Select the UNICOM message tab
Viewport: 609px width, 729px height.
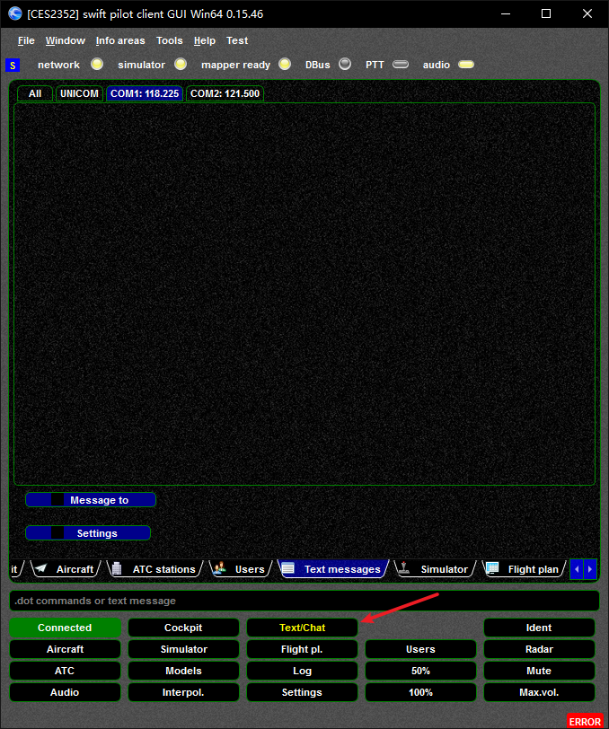tap(79, 93)
